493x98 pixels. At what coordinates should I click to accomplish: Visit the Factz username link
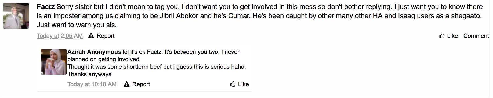pos(46,7)
